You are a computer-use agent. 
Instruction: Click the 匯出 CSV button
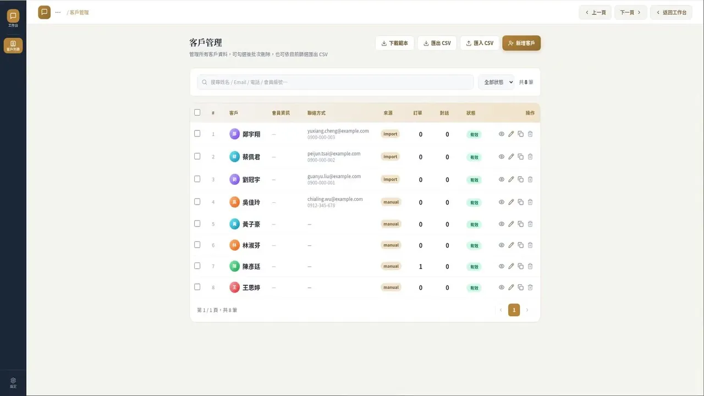[x=437, y=43]
